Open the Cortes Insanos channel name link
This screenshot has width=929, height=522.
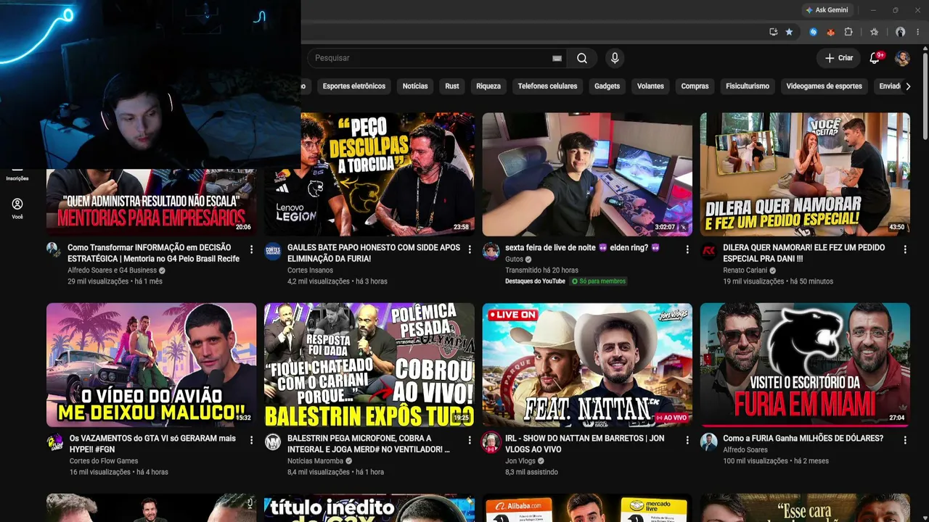(x=311, y=270)
